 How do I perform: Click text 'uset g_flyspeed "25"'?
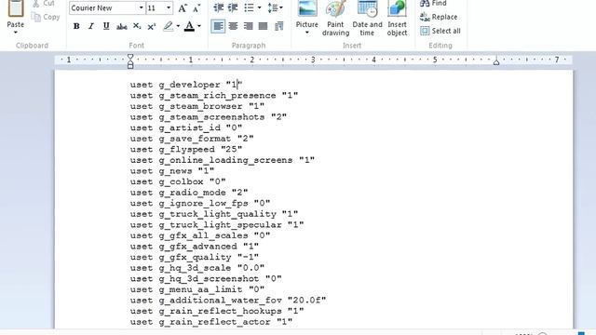(186, 149)
